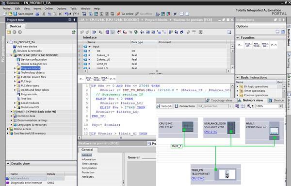Collapse the Basic instructions section

point(238,77)
